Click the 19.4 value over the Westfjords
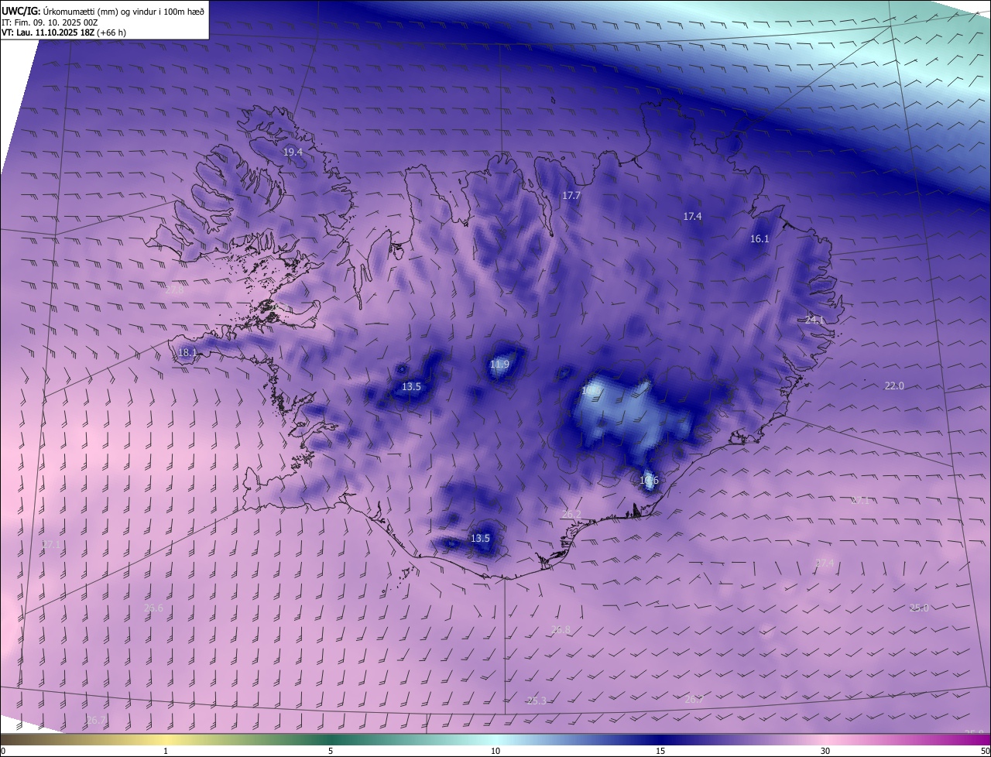 pyautogui.click(x=293, y=152)
